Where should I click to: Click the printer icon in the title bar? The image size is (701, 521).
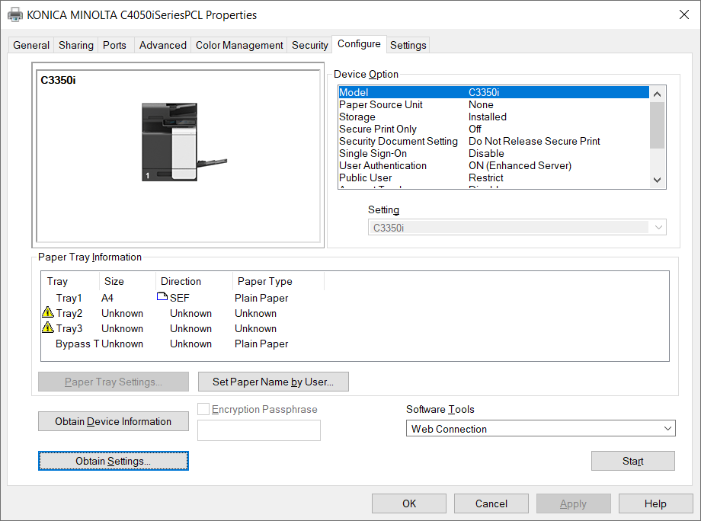pos(14,14)
